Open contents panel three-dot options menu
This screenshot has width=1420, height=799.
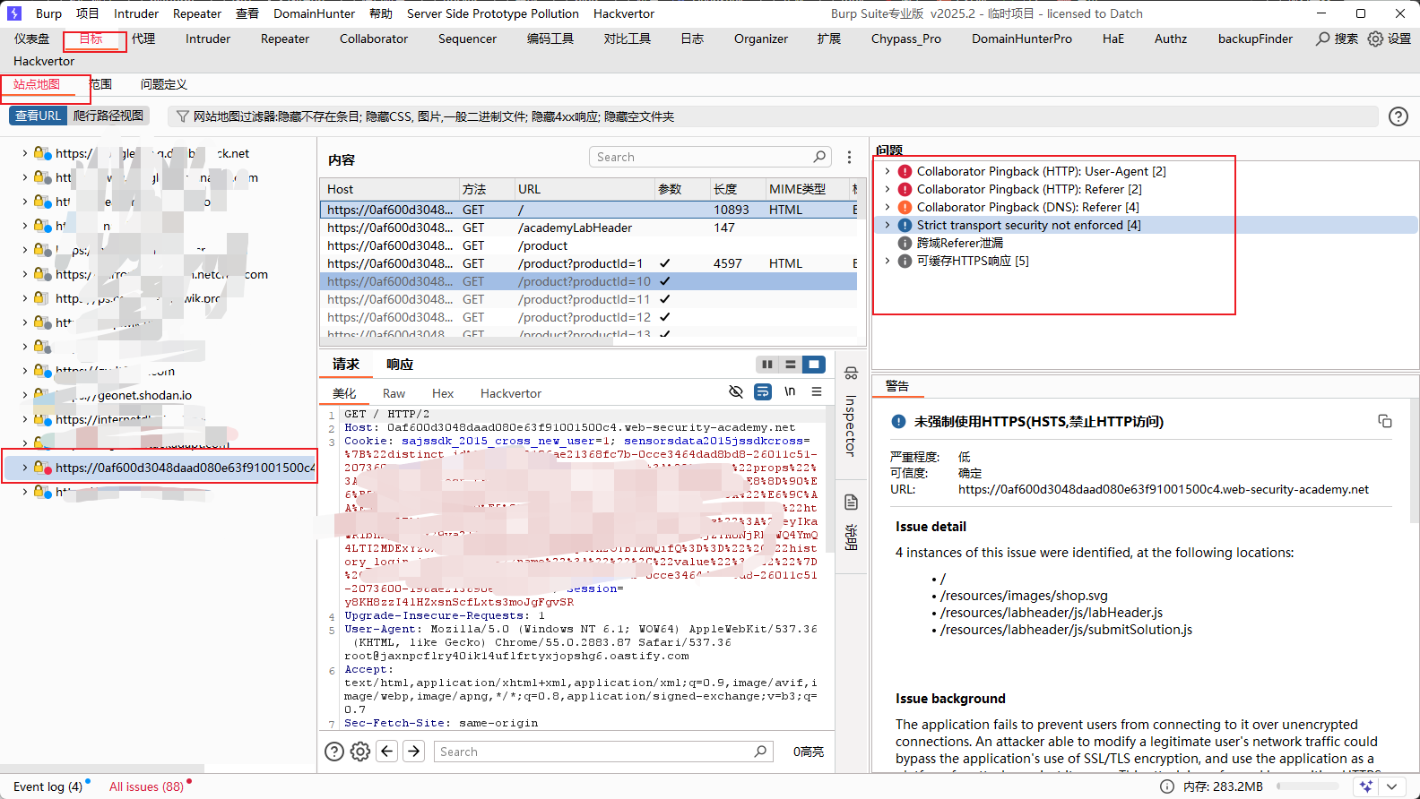850,158
